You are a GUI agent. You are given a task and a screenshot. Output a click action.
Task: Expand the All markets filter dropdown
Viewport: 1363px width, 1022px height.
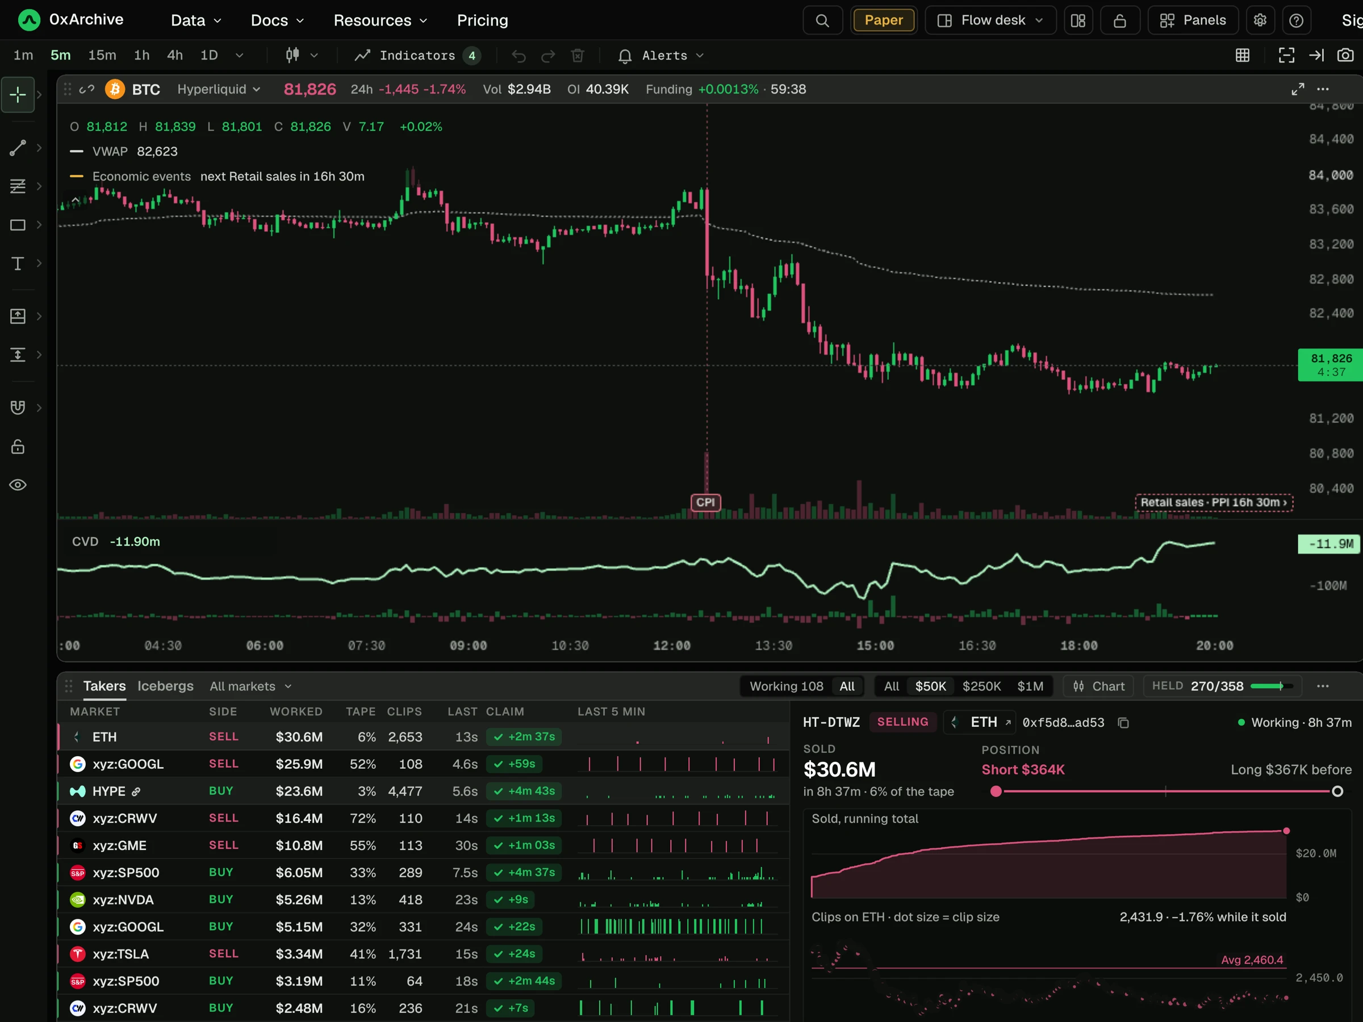click(250, 686)
